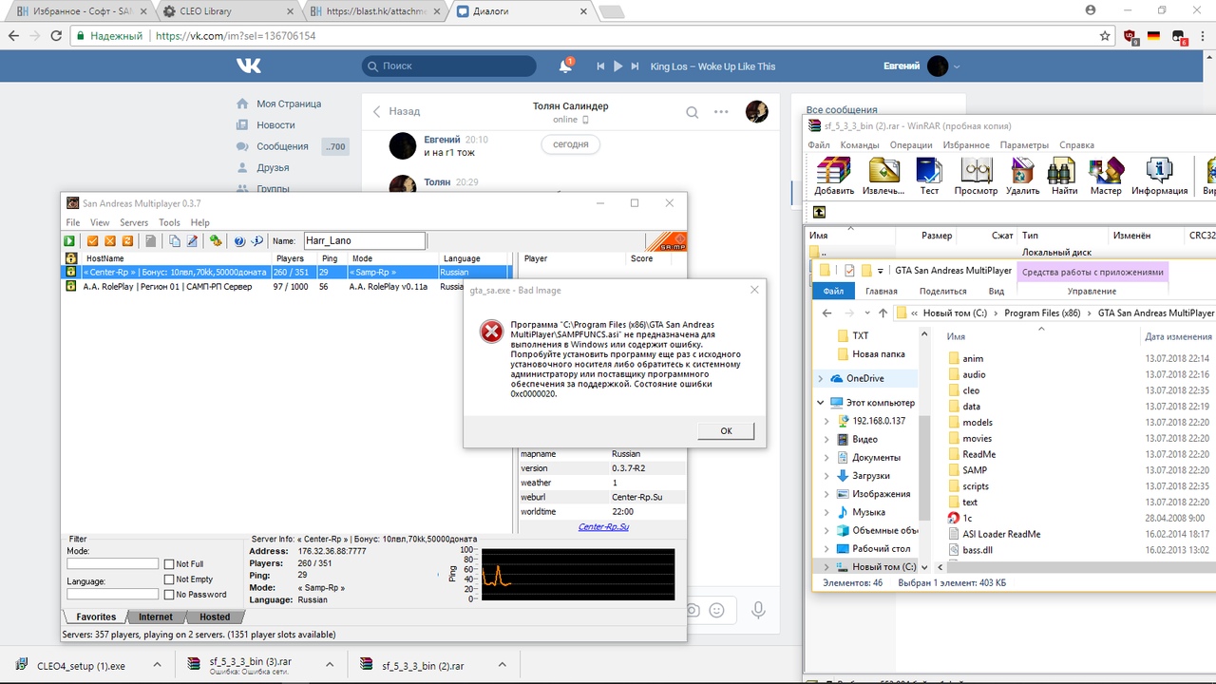
Task: Expand the Загрузки folder node
Action: click(826, 476)
